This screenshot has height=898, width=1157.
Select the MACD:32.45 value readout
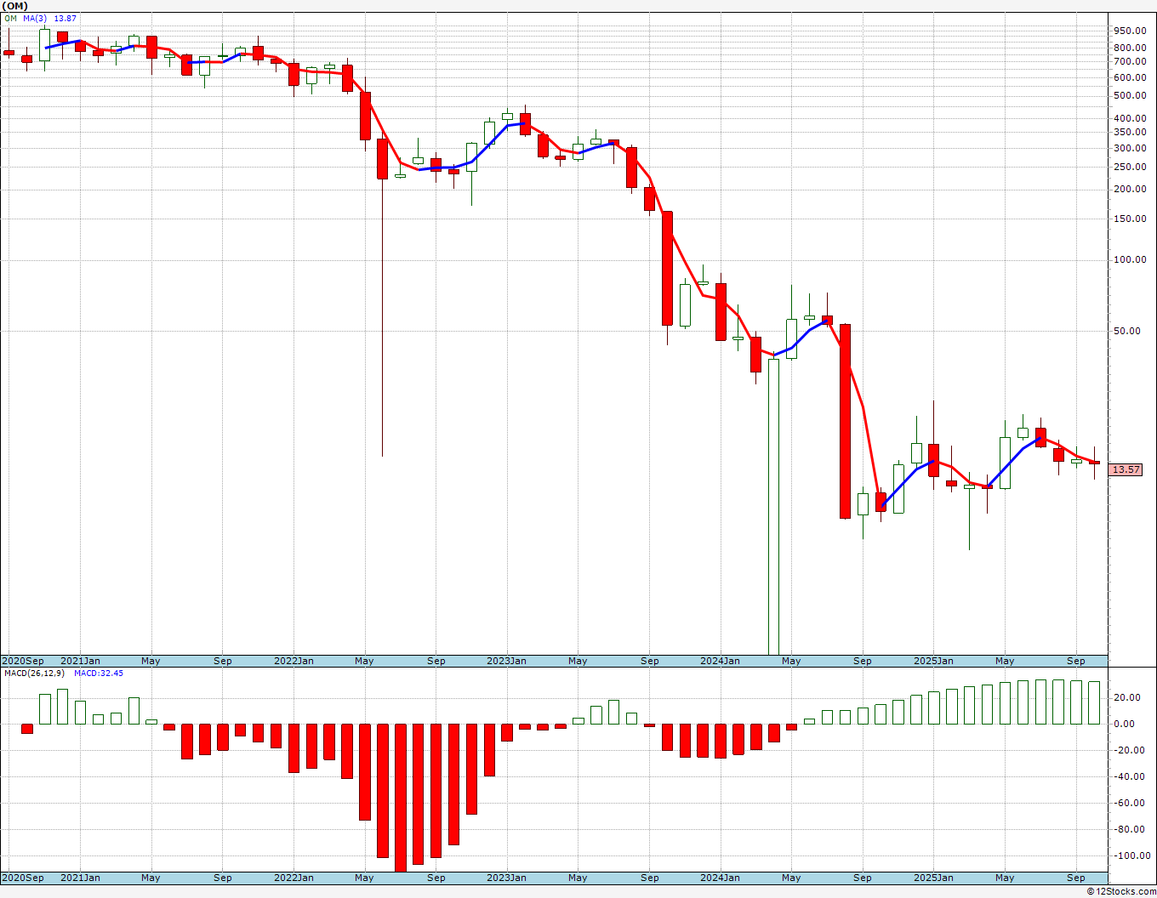point(99,673)
